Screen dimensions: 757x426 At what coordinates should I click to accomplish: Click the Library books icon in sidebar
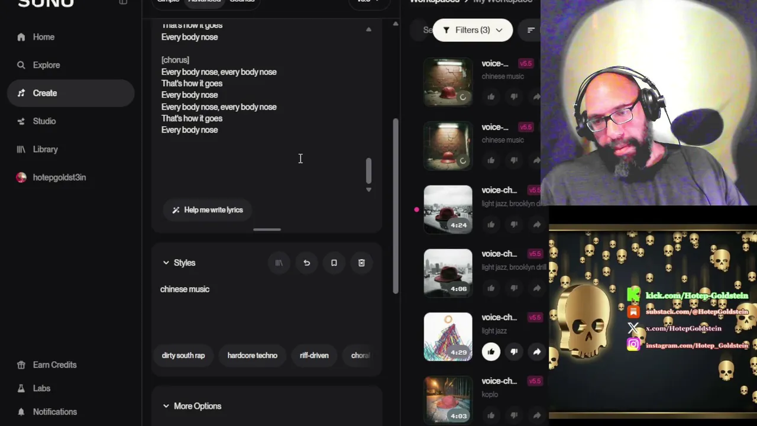point(21,149)
